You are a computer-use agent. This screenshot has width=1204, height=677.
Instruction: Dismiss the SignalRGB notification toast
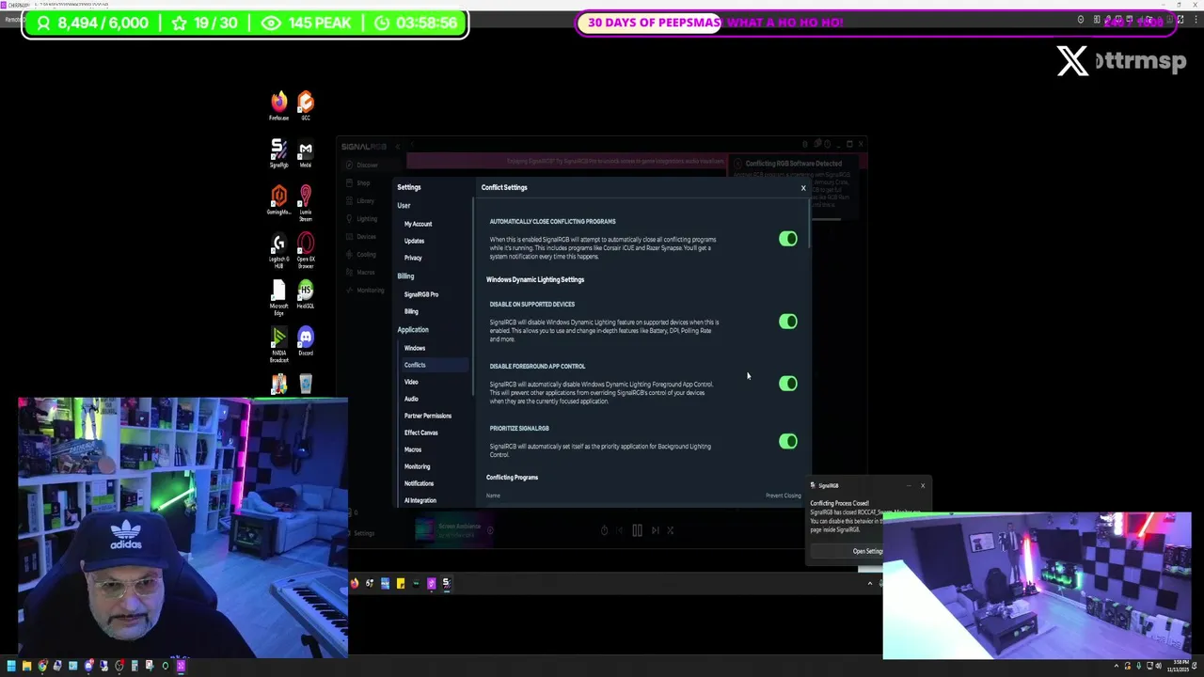coord(923,485)
